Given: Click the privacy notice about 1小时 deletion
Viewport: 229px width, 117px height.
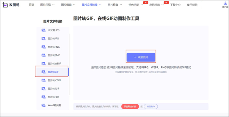Looking at the screenshot, I should coord(141,72).
